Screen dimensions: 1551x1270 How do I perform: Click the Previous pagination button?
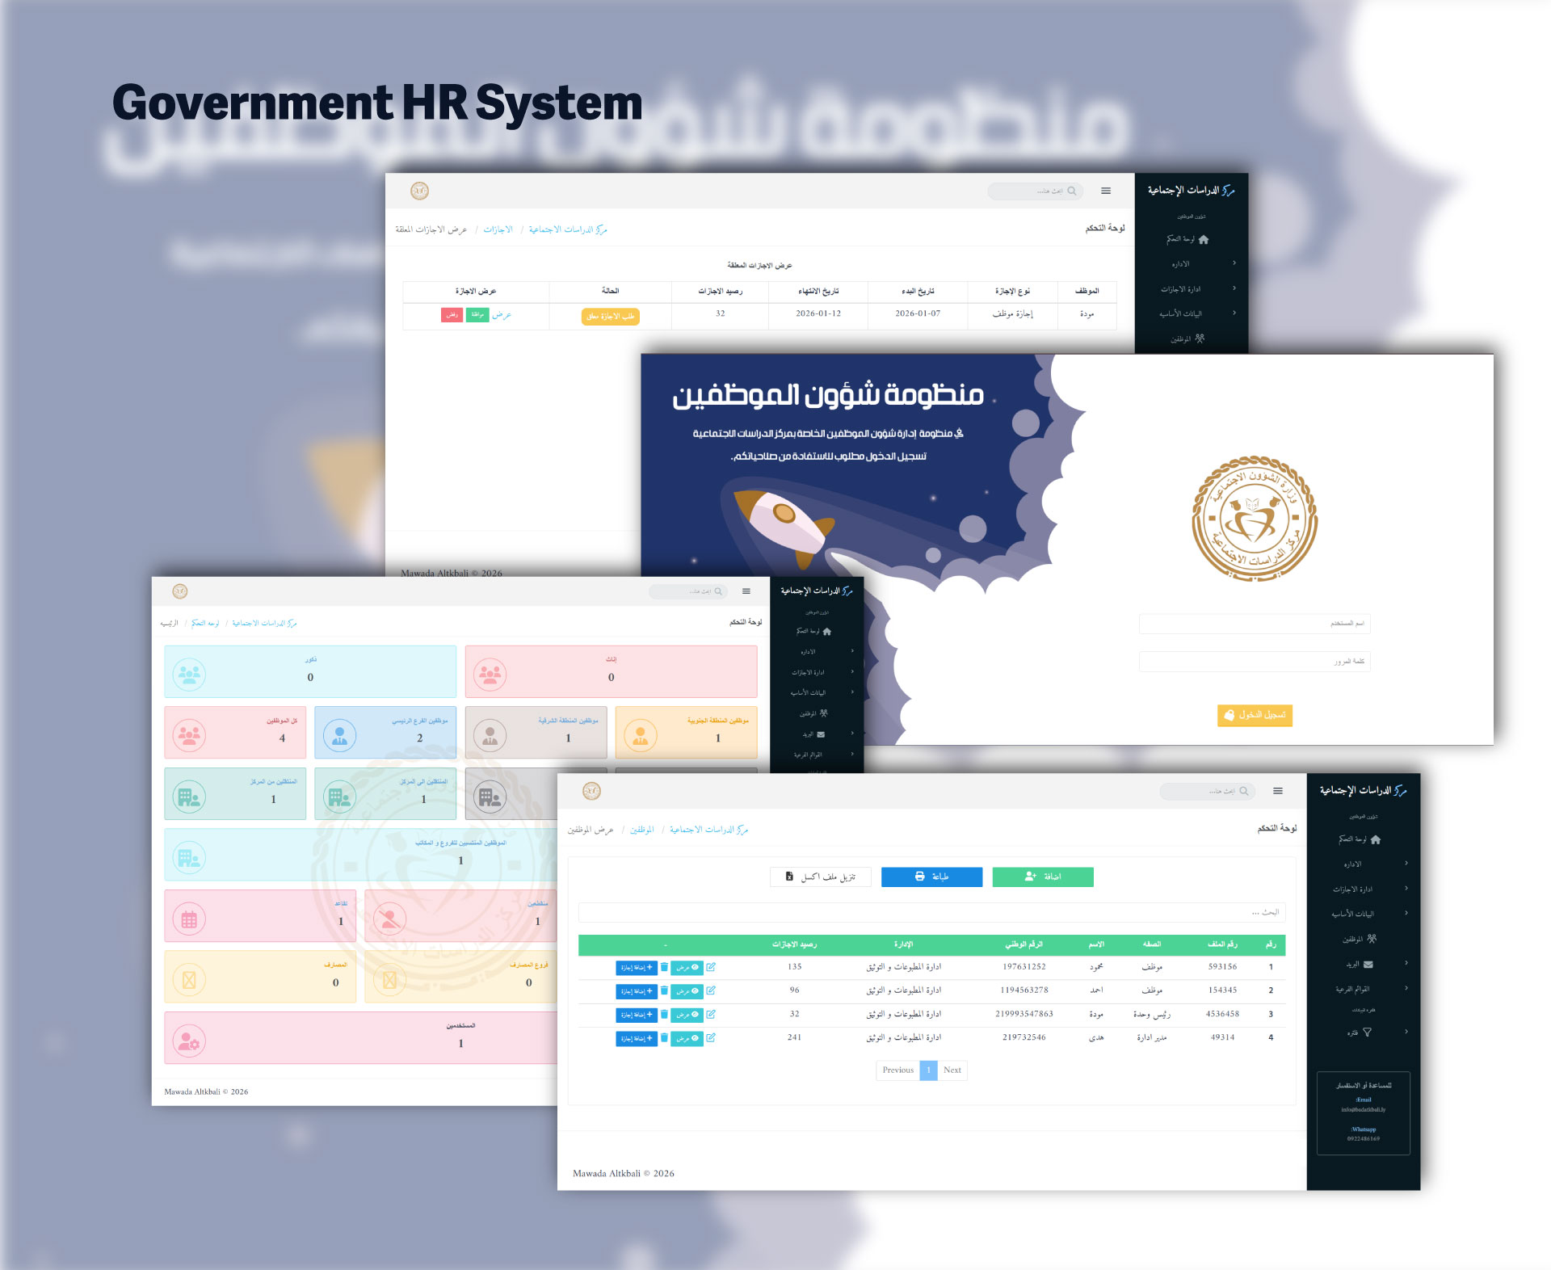[x=898, y=1070]
